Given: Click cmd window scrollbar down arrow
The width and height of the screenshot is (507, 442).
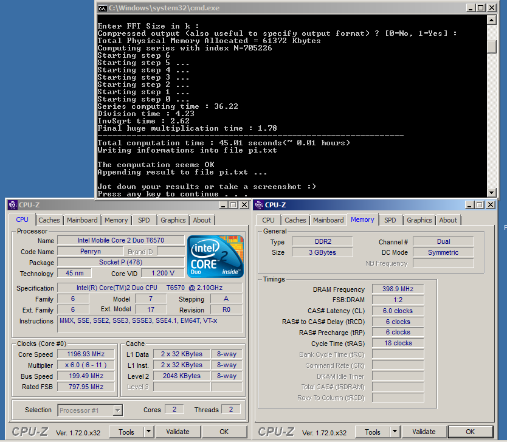Looking at the screenshot, I should 491,193.
